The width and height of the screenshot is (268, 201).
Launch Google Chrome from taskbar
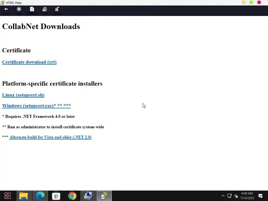click(x=72, y=196)
